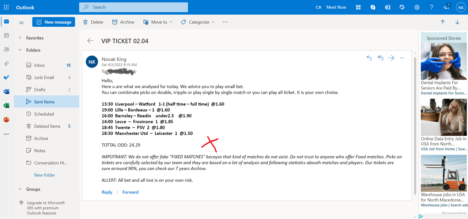
Task: Open the Settings gear icon
Action: 417,7
